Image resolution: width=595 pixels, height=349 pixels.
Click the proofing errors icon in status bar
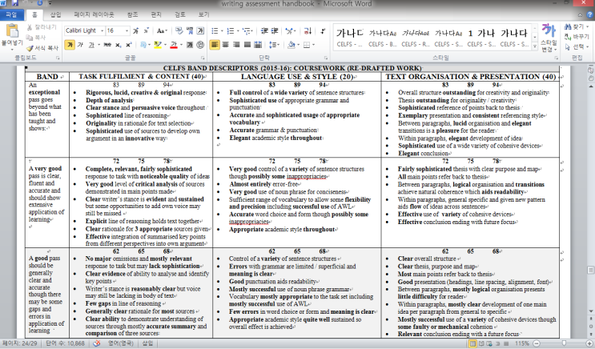(97, 343)
